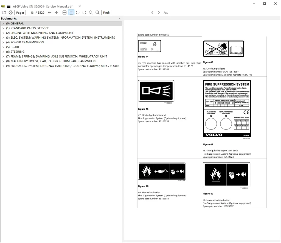Screen dimensions: 281x243
Task: Click the 'Bookmarks' panel heading
Action: coord(9,18)
